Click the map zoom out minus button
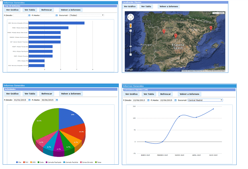Image resolution: width=248 pixels, height=169 pixels. coord(130,54)
